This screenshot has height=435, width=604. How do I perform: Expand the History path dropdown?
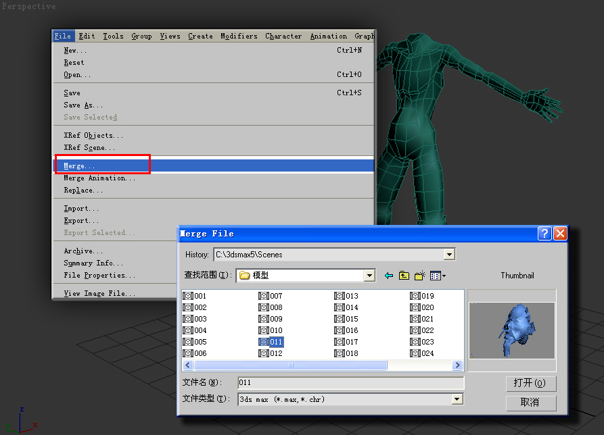[x=449, y=255]
